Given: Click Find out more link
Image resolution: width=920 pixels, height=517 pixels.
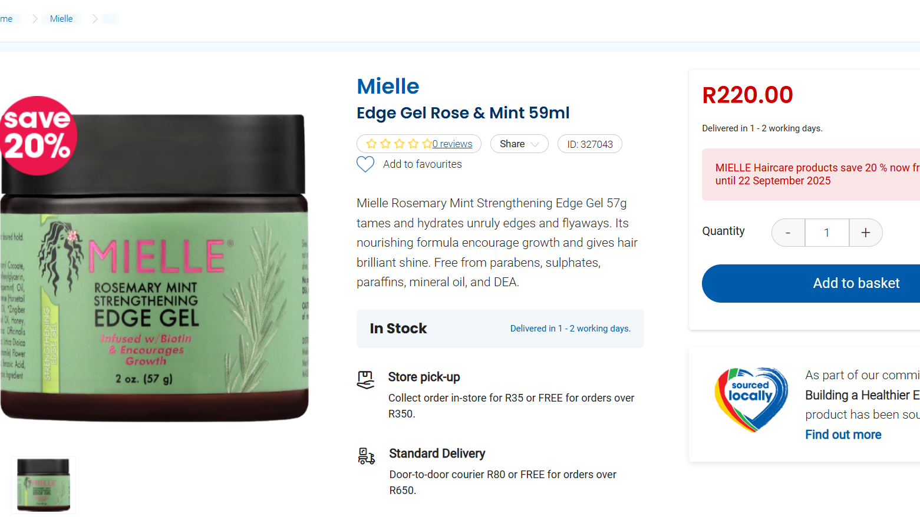Looking at the screenshot, I should coord(843,435).
